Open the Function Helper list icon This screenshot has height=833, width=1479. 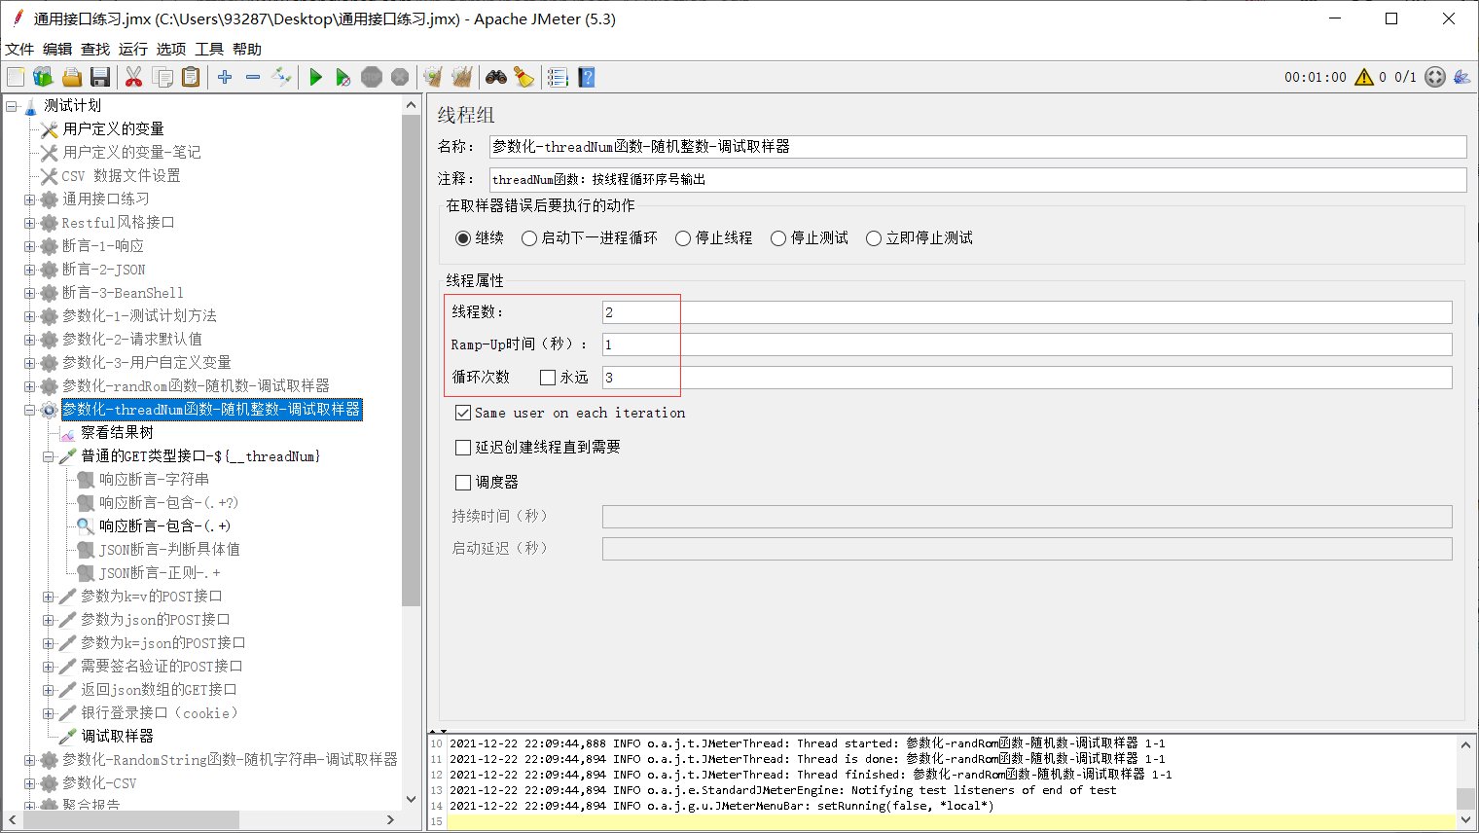coord(558,77)
